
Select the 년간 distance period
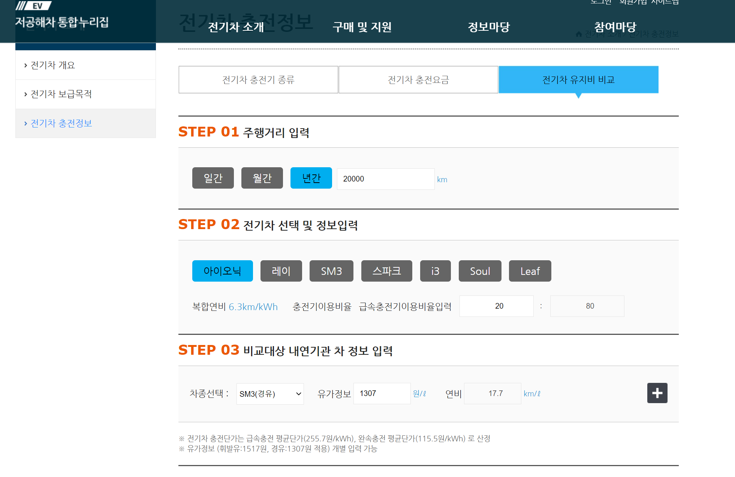[x=311, y=178]
